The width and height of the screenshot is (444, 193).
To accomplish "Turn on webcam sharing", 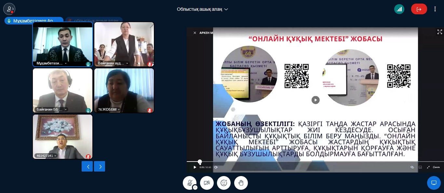I will click(x=207, y=183).
